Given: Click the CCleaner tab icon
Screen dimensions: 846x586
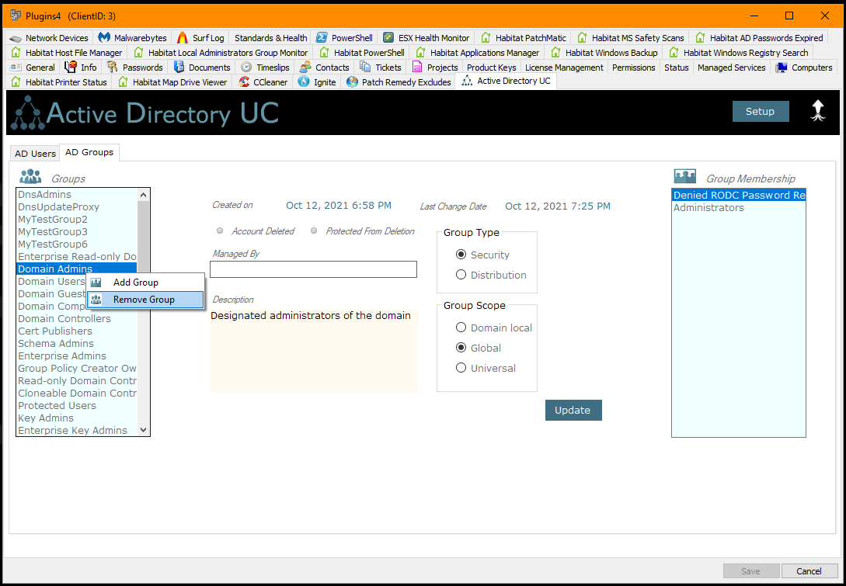Looking at the screenshot, I should [x=245, y=81].
